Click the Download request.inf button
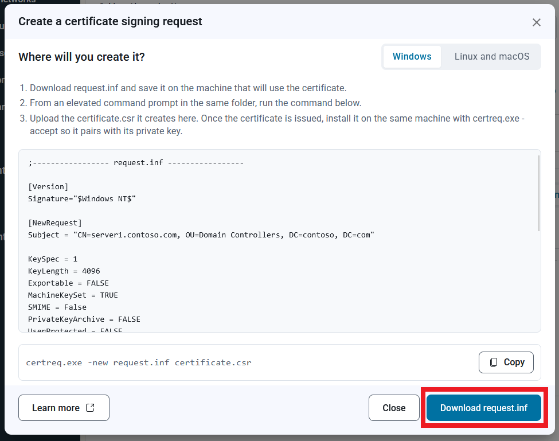The height and width of the screenshot is (441, 559). [483, 408]
